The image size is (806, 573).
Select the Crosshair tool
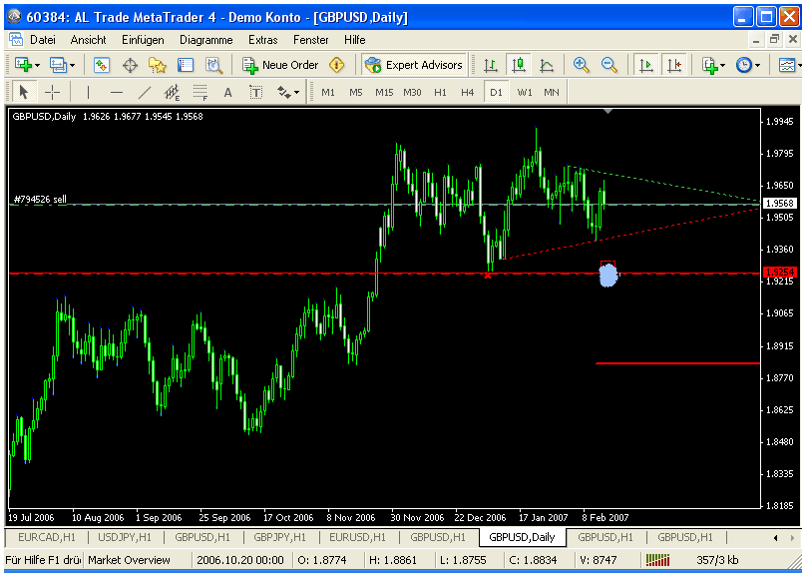coord(53,92)
